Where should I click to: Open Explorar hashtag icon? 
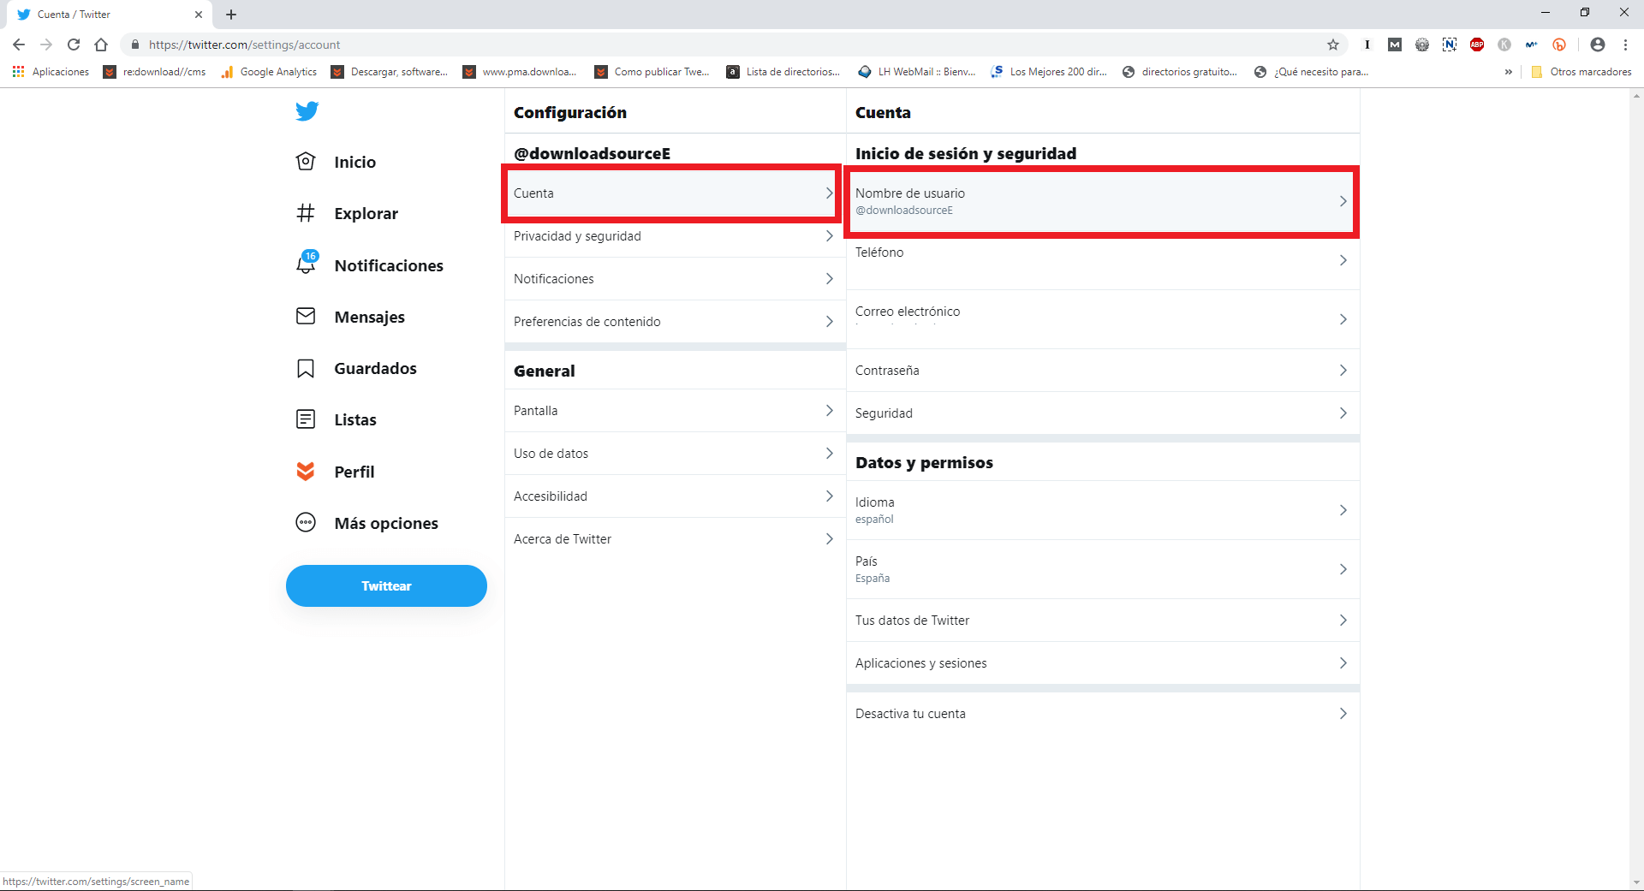pyautogui.click(x=306, y=213)
